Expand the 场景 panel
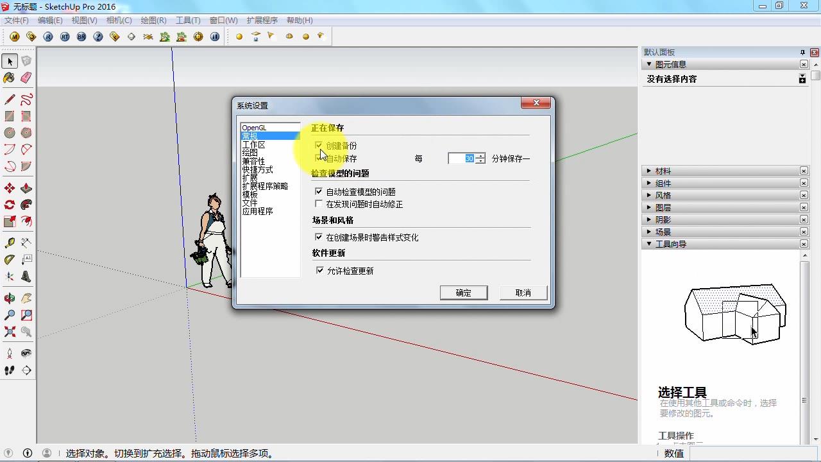The image size is (821, 462). pyautogui.click(x=649, y=232)
